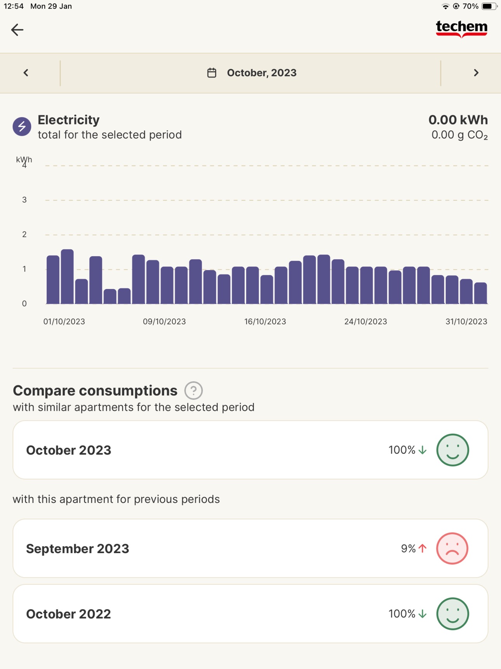Open the calendar icon beside October, 2023
Image resolution: width=501 pixels, height=669 pixels.
212,73
